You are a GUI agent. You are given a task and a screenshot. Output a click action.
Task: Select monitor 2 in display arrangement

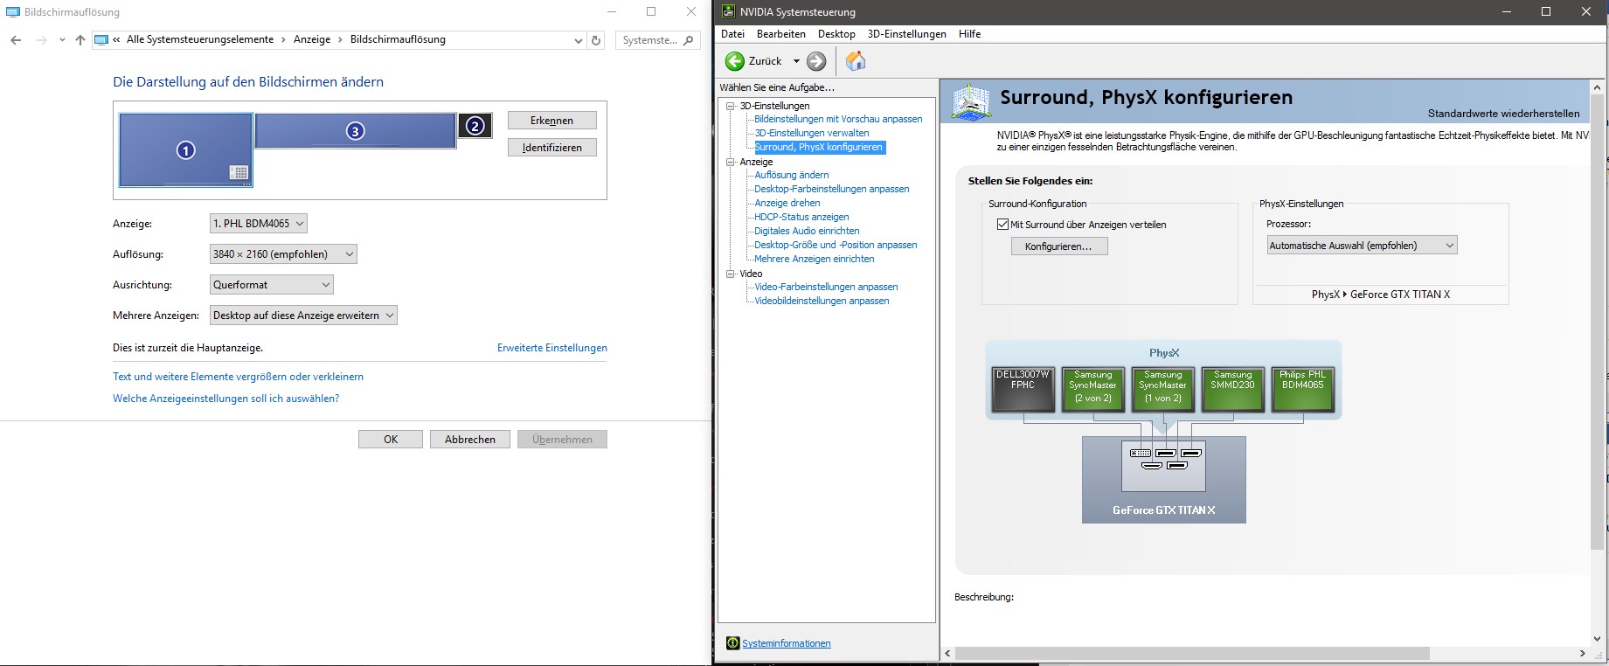tap(475, 126)
